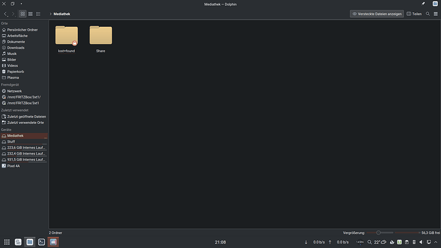Adjust the Vergrößerung zoom slider
The height and width of the screenshot is (248, 441).
[378, 233]
